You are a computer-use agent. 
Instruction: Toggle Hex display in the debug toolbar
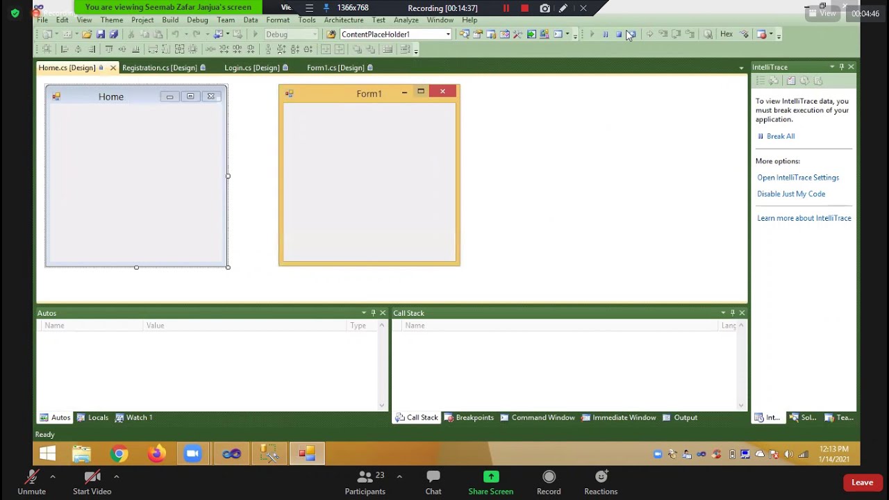(726, 34)
